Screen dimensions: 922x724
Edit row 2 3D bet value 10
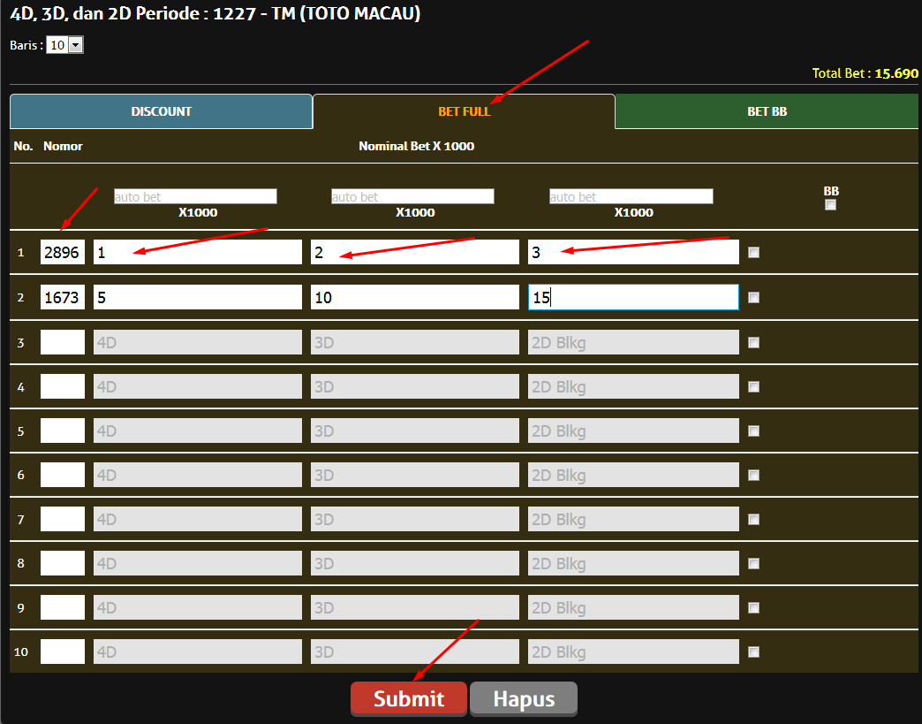tap(414, 297)
